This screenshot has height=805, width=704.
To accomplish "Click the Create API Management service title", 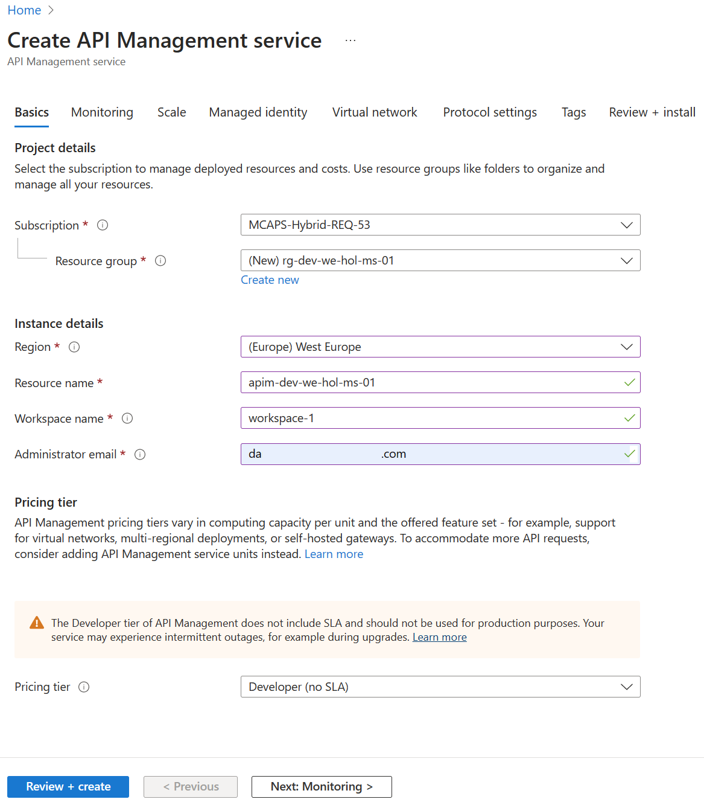I will coord(165,40).
